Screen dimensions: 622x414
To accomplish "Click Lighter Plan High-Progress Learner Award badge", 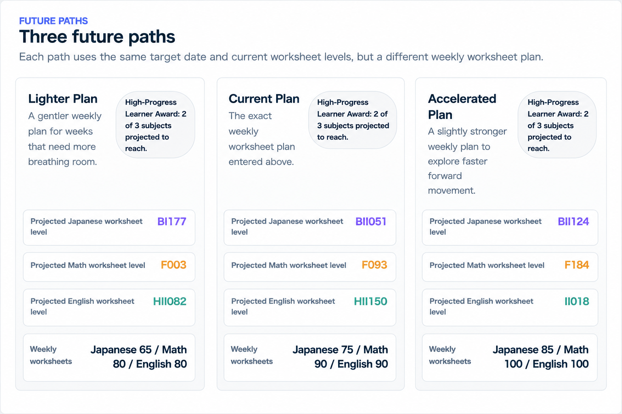I will [155, 125].
